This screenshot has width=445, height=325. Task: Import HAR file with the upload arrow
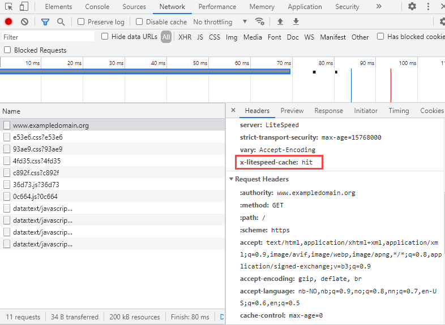(x=280, y=21)
